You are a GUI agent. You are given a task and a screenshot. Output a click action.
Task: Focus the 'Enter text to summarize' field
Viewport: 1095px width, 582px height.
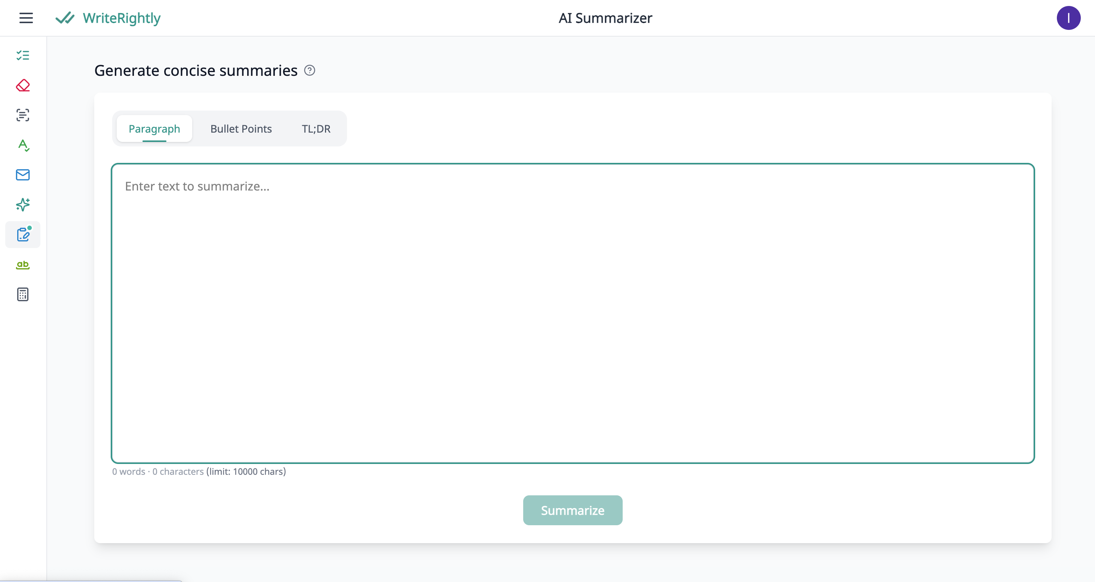[x=572, y=313]
